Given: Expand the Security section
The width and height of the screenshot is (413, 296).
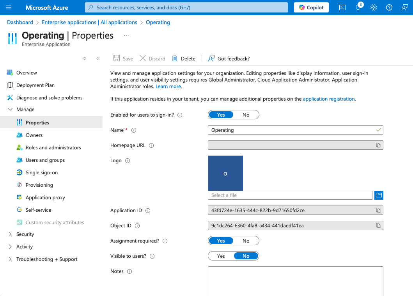Looking at the screenshot, I should tap(10, 234).
